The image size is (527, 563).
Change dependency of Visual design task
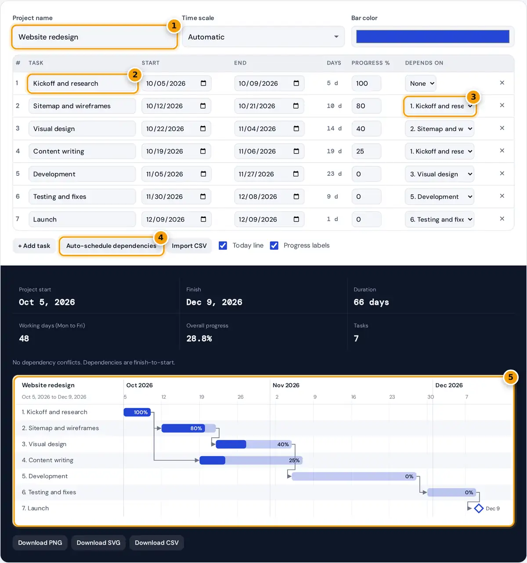tap(440, 129)
